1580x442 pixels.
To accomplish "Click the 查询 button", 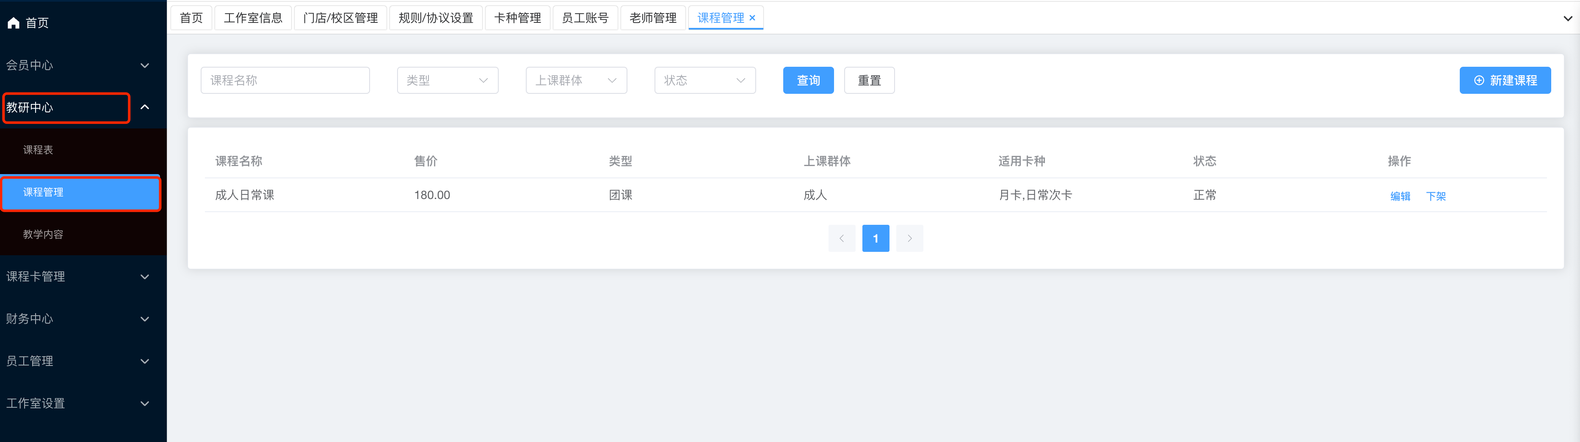I will pos(808,80).
